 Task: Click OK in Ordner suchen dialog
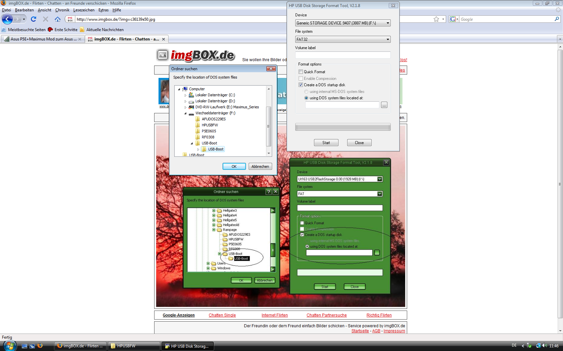[x=234, y=166]
